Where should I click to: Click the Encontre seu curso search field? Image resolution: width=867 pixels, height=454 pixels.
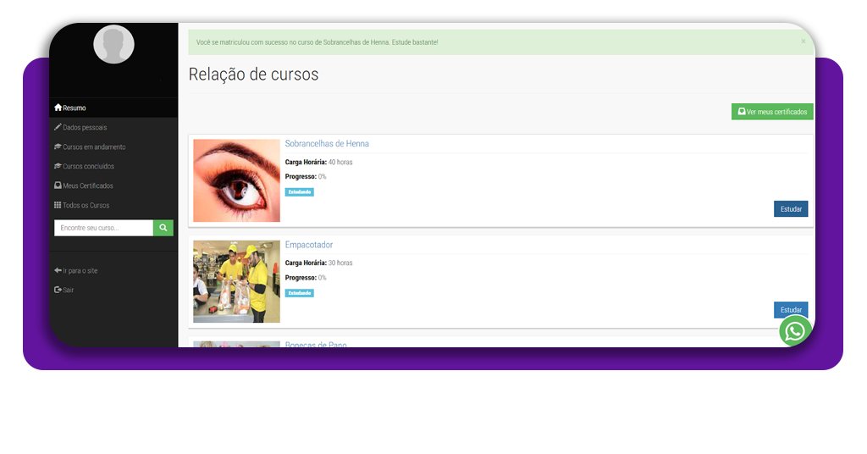pos(103,228)
